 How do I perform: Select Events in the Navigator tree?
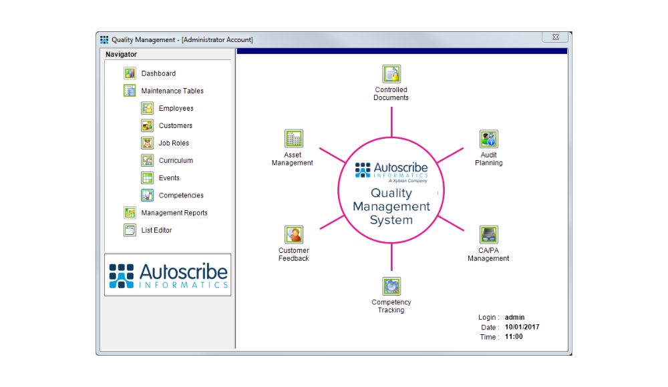[169, 178]
